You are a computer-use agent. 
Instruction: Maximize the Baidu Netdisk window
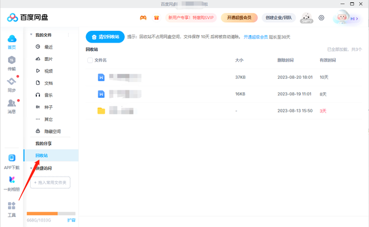click(352, 4)
